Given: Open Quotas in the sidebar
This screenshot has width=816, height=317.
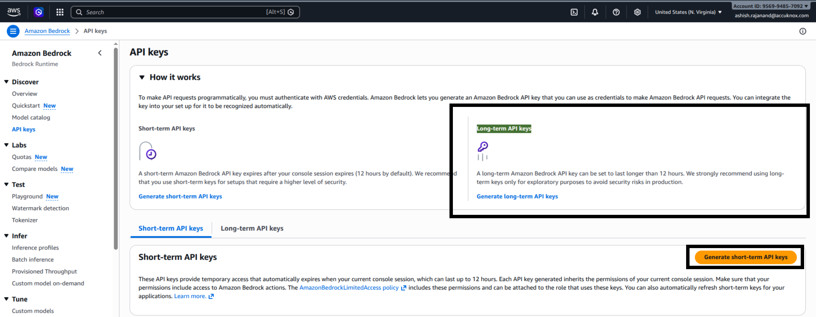Looking at the screenshot, I should 21,157.
